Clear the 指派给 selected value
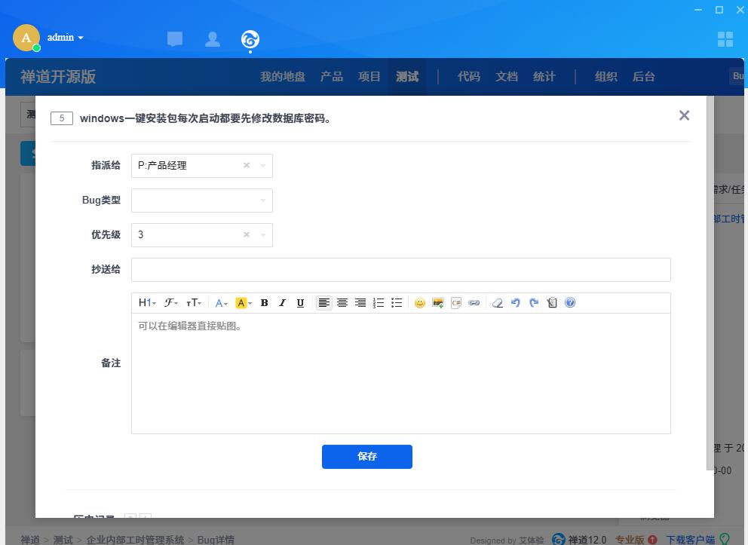 pyautogui.click(x=246, y=166)
